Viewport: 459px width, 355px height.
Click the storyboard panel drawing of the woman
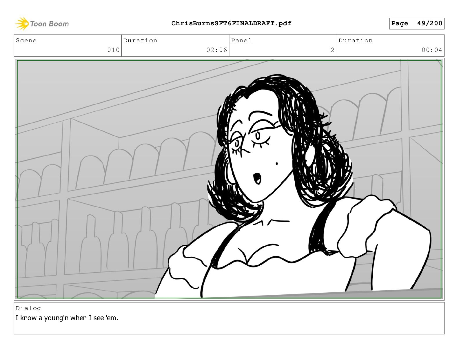(229, 179)
